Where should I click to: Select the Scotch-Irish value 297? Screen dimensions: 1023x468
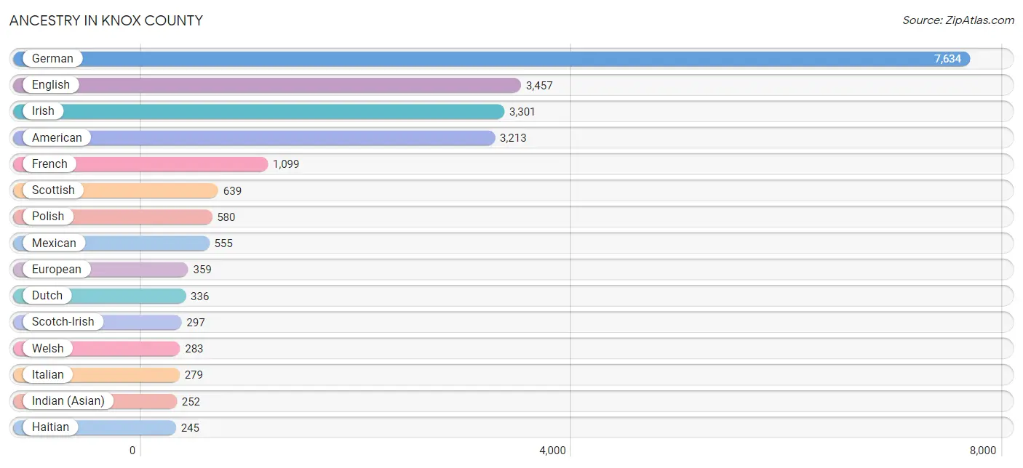196,323
